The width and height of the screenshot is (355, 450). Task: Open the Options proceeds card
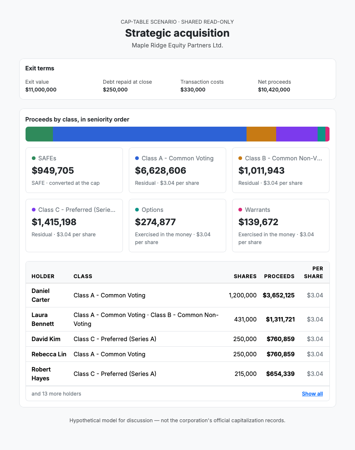pos(177,226)
